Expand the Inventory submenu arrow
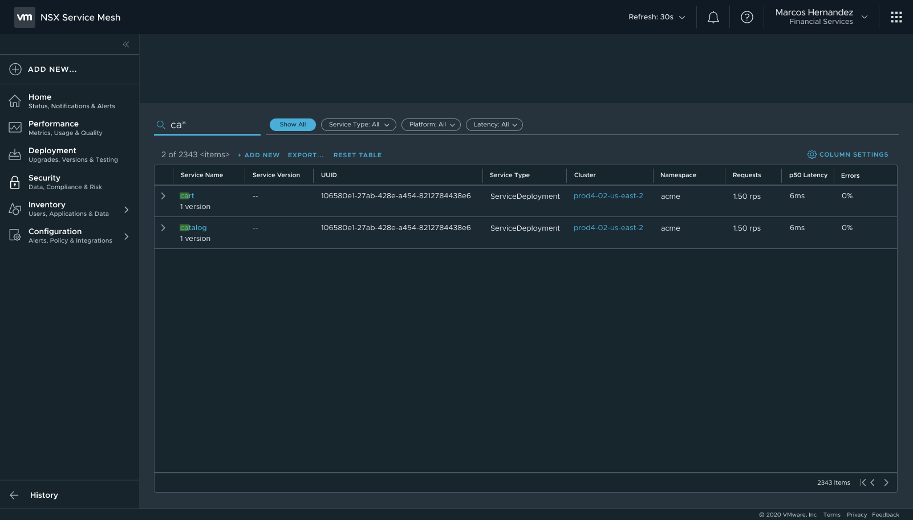 127,210
